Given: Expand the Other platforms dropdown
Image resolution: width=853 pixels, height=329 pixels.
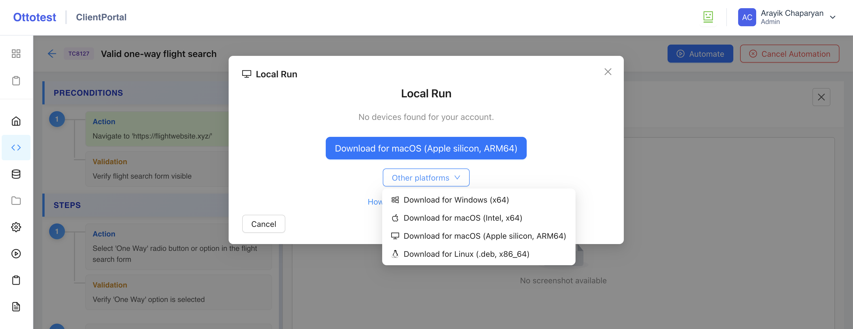Looking at the screenshot, I should tap(426, 178).
